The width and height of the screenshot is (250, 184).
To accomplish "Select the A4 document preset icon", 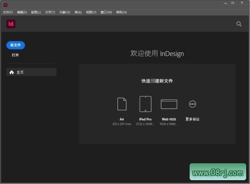I will point(122,104).
